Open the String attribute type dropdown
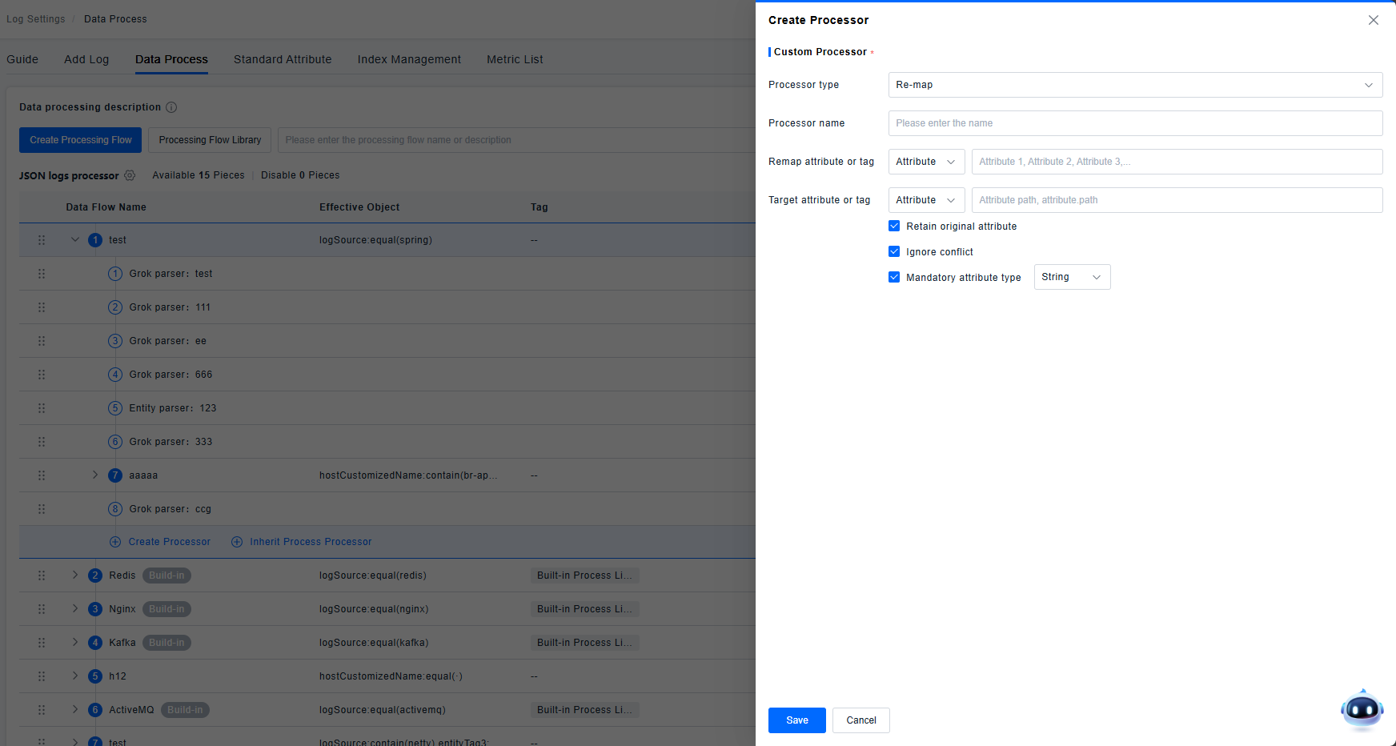This screenshot has height=746, width=1396. tap(1071, 277)
